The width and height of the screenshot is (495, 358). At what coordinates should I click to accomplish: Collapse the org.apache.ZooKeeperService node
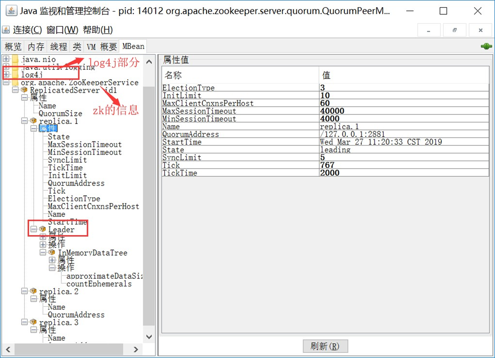pyautogui.click(x=6, y=82)
